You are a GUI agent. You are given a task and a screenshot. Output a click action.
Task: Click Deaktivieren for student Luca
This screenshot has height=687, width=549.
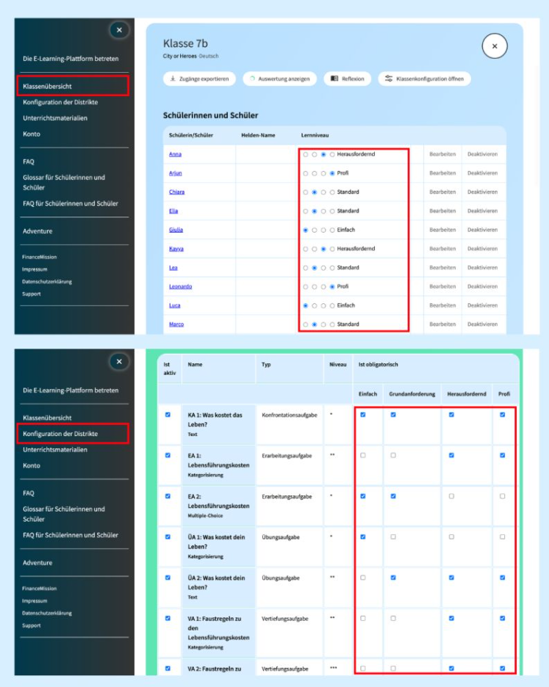click(x=482, y=305)
